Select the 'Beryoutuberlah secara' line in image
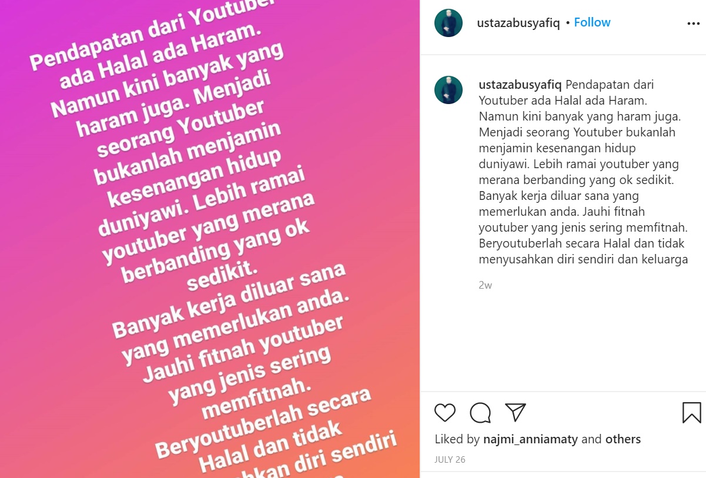Image resolution: width=706 pixels, height=478 pixels. 263,423
